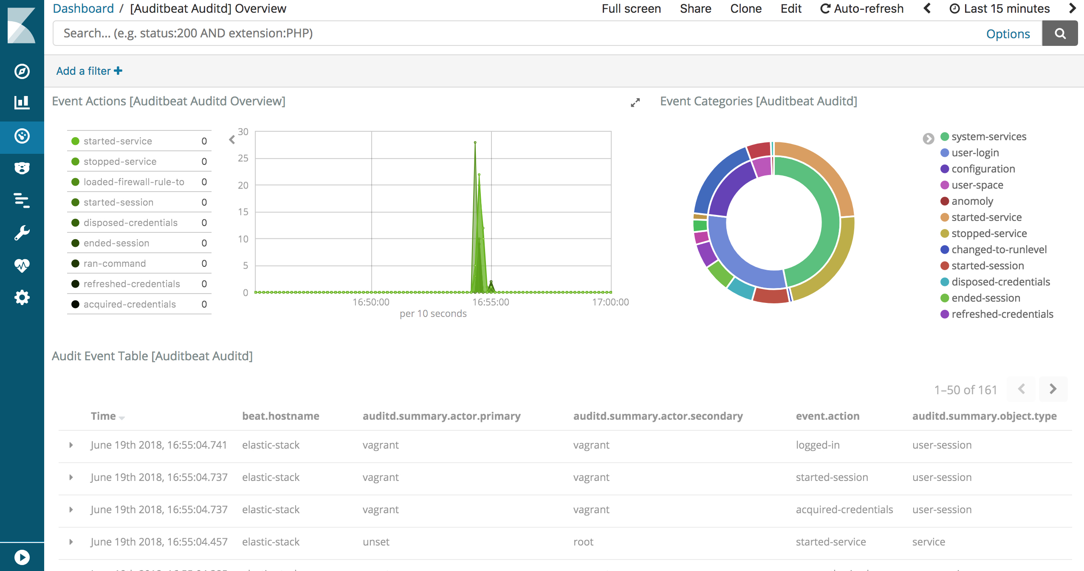1084x571 pixels.
Task: Collapse Event Actions legend with chevron
Action: (232, 139)
